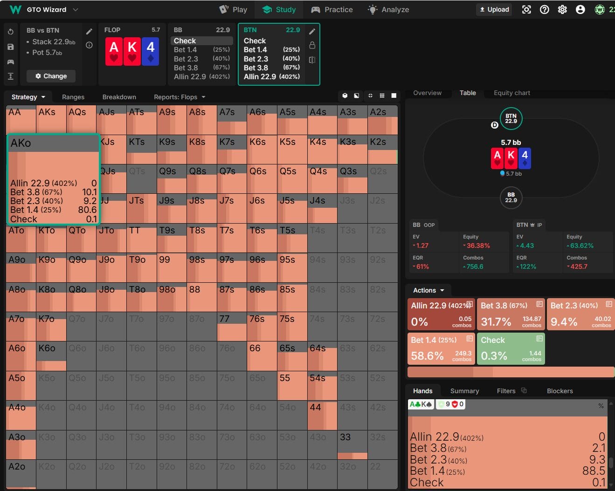Open the help question mark icon
The height and width of the screenshot is (491, 615).
[544, 9]
